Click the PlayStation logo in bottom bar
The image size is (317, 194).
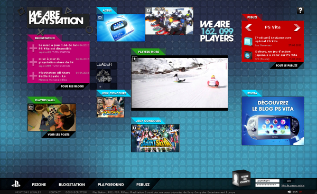(16, 184)
